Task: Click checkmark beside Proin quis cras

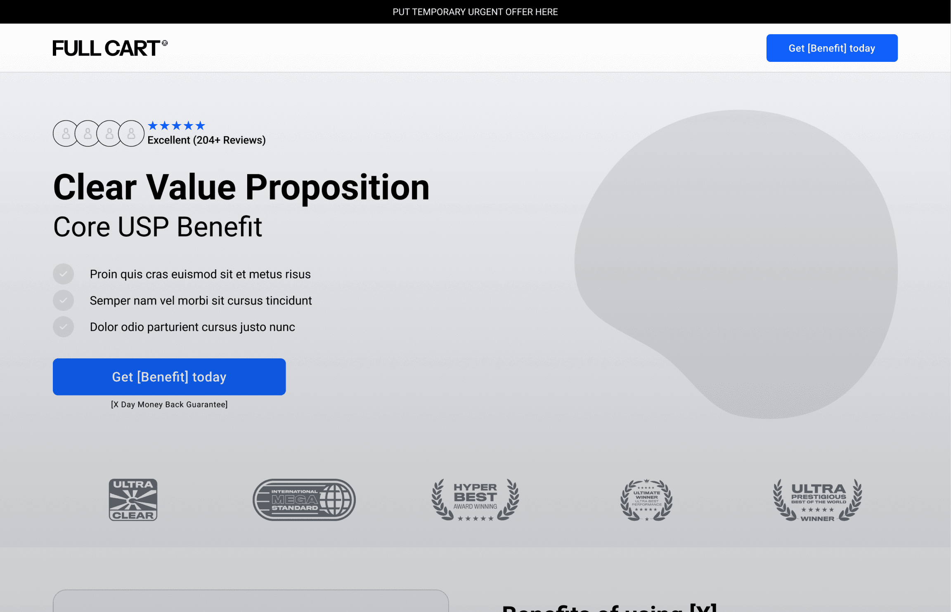Action: click(x=63, y=274)
